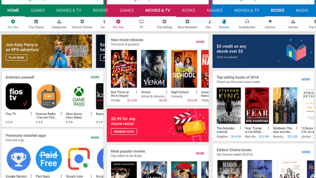
Task: Click MORE next to Entertain yourself
Action: pyautogui.click(x=95, y=77)
